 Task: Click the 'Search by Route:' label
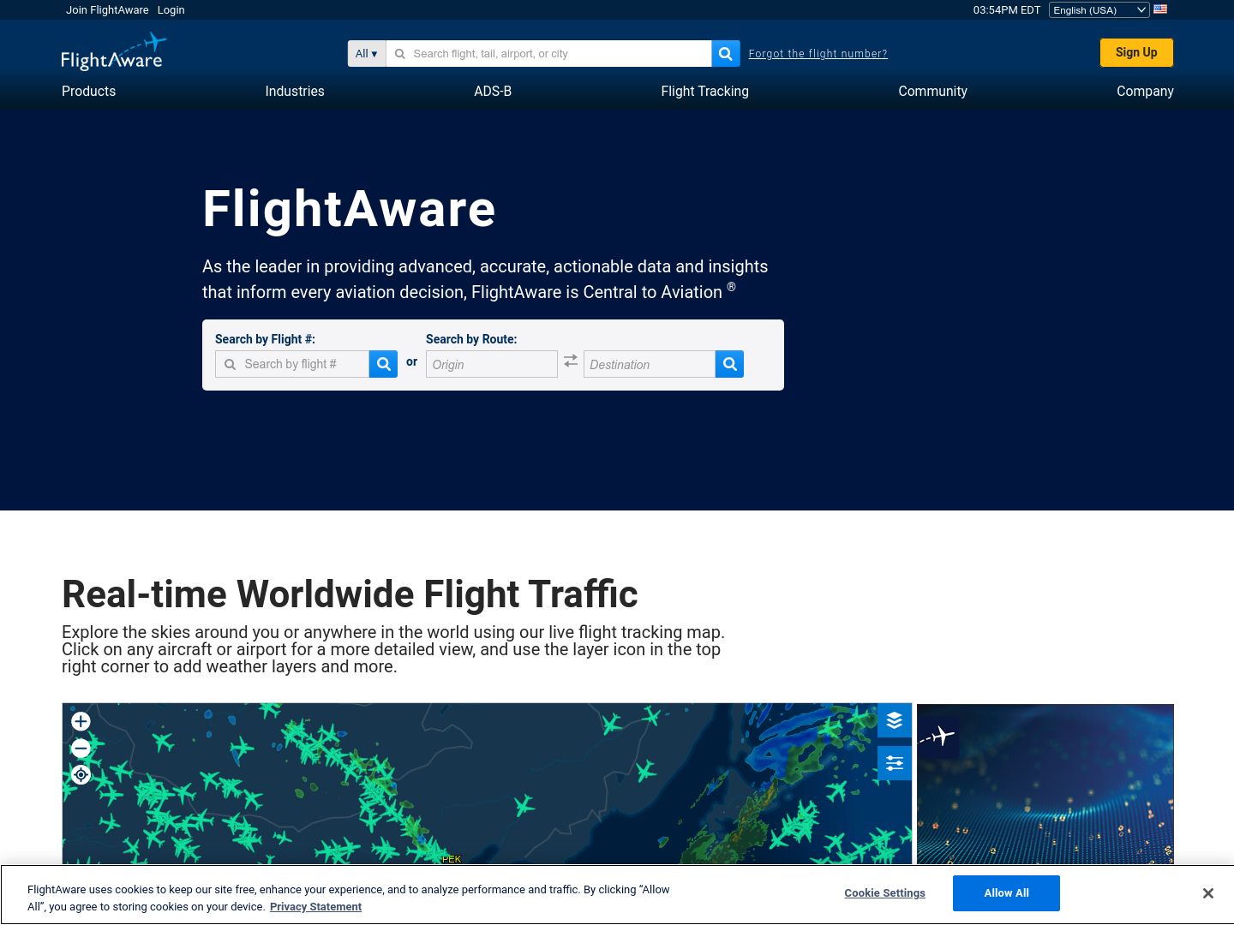coord(471,339)
